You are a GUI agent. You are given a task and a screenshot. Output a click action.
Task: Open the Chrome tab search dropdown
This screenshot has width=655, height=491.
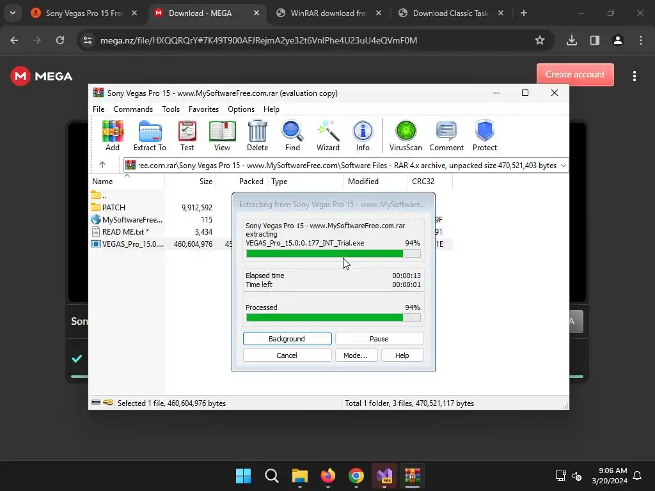pos(13,13)
